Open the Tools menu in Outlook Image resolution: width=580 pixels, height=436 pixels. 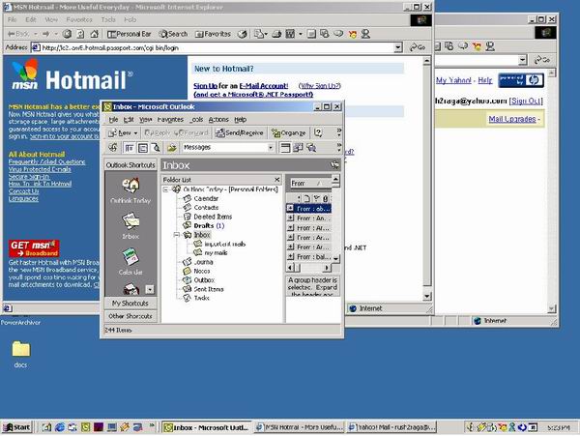point(197,120)
